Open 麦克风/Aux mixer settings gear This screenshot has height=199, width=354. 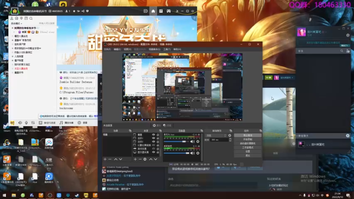click(x=198, y=142)
